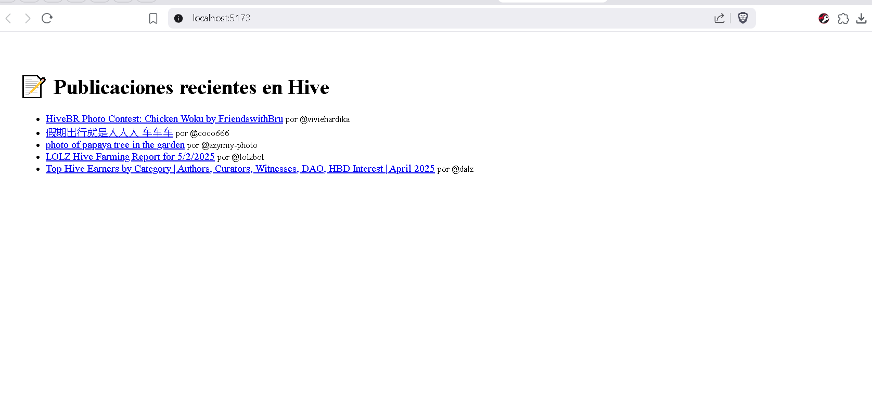
Task: Open photo of papaya tree in the garden
Action: coord(115,145)
